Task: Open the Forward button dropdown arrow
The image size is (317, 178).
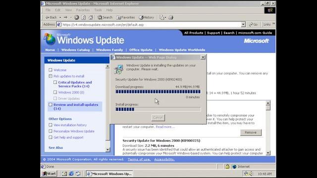Action: point(71,18)
